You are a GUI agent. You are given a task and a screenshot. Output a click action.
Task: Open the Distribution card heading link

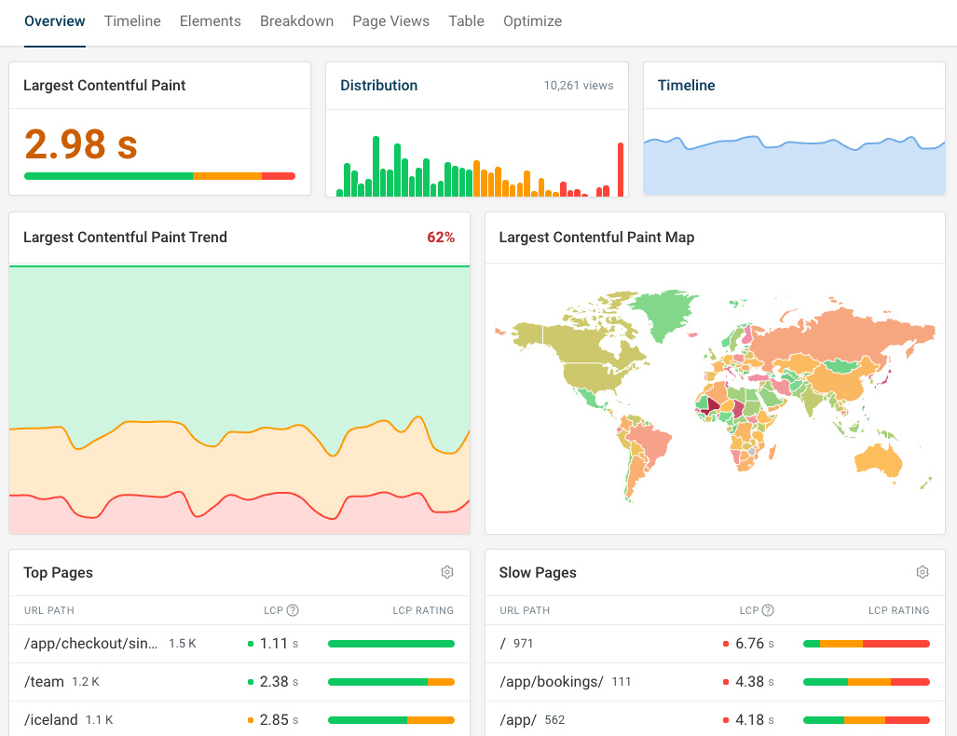pos(378,86)
